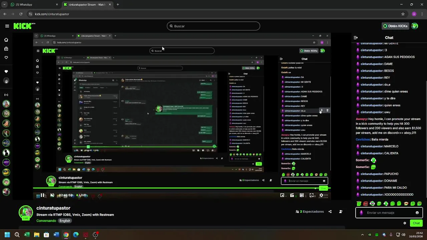Open user profile avatar next to Obtén KICKs

415,26
